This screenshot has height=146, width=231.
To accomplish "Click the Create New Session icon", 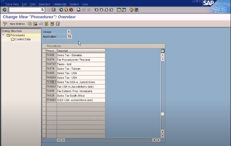I will coord(119,10).
